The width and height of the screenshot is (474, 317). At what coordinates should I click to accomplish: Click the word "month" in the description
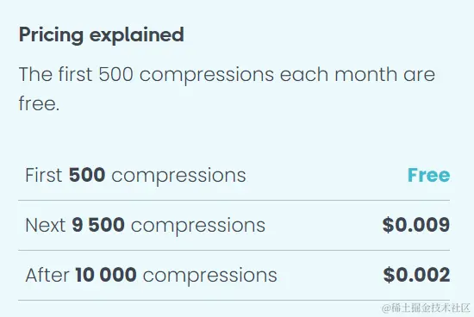[x=365, y=74]
